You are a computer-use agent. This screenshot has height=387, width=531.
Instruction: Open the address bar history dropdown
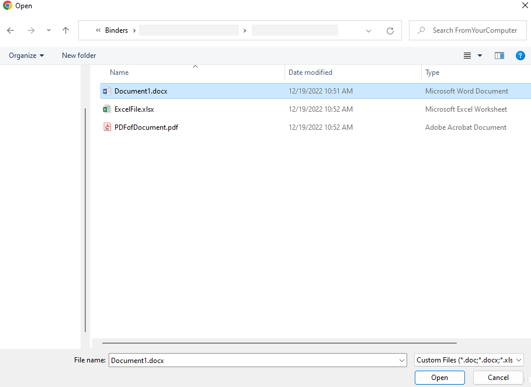pos(369,31)
